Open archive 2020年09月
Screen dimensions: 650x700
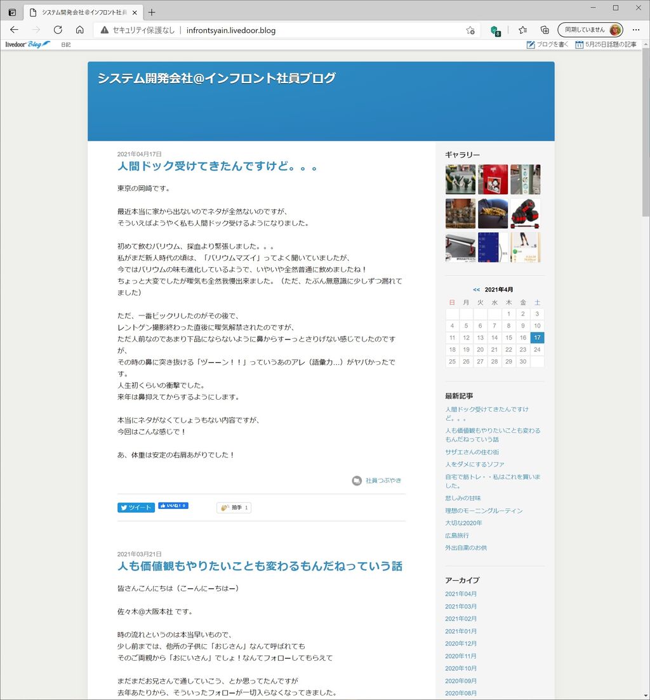click(x=461, y=681)
